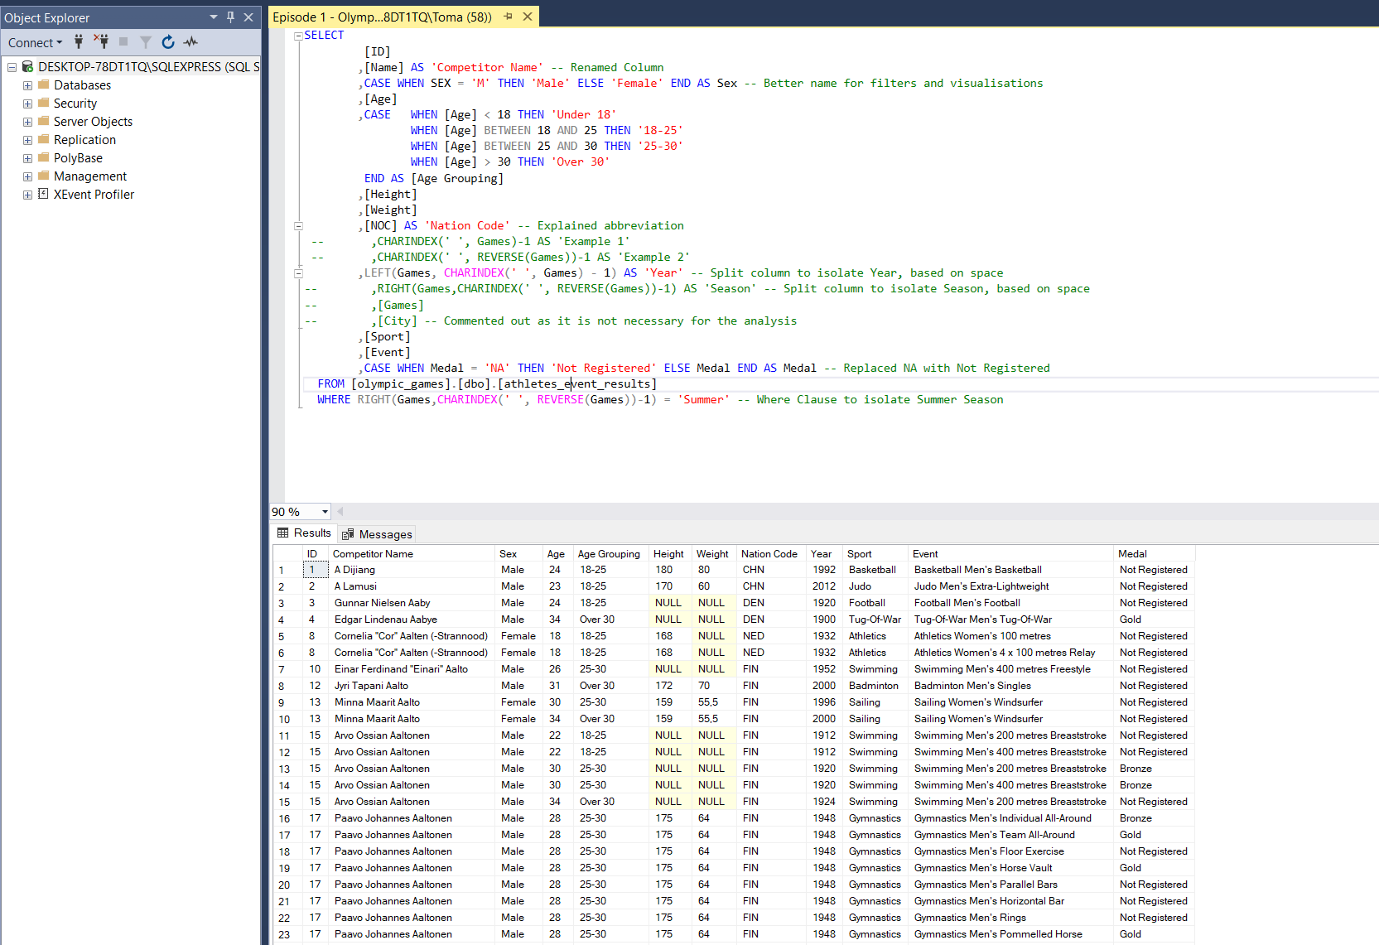This screenshot has height=945, width=1379.
Task: Select the server icon for DESKTOP-78DT1TQ\SQLEXPRESS
Action: pos(27,66)
